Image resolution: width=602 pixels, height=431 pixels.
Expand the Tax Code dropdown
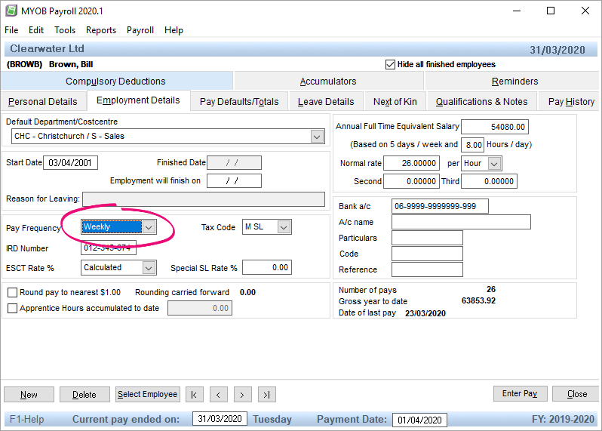click(284, 227)
